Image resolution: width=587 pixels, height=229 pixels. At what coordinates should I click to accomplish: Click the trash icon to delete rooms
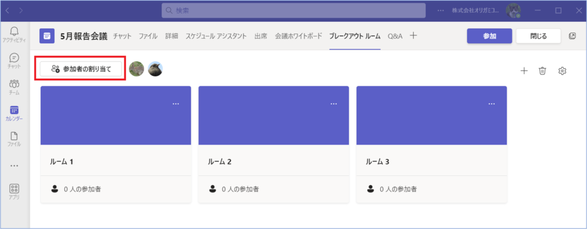click(x=542, y=71)
